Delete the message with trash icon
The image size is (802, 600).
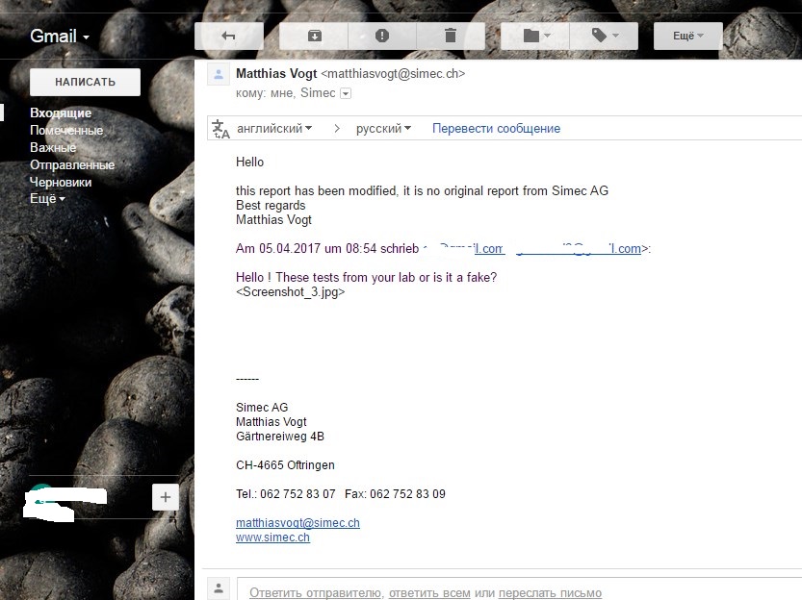tap(450, 37)
